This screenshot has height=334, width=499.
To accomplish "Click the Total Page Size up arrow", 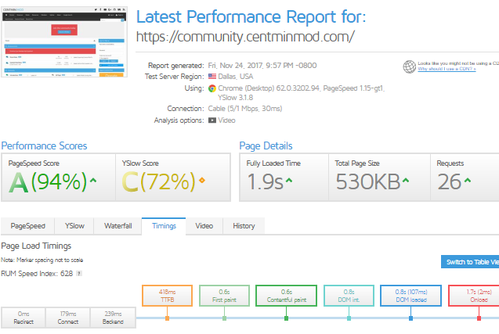I will [406, 180].
